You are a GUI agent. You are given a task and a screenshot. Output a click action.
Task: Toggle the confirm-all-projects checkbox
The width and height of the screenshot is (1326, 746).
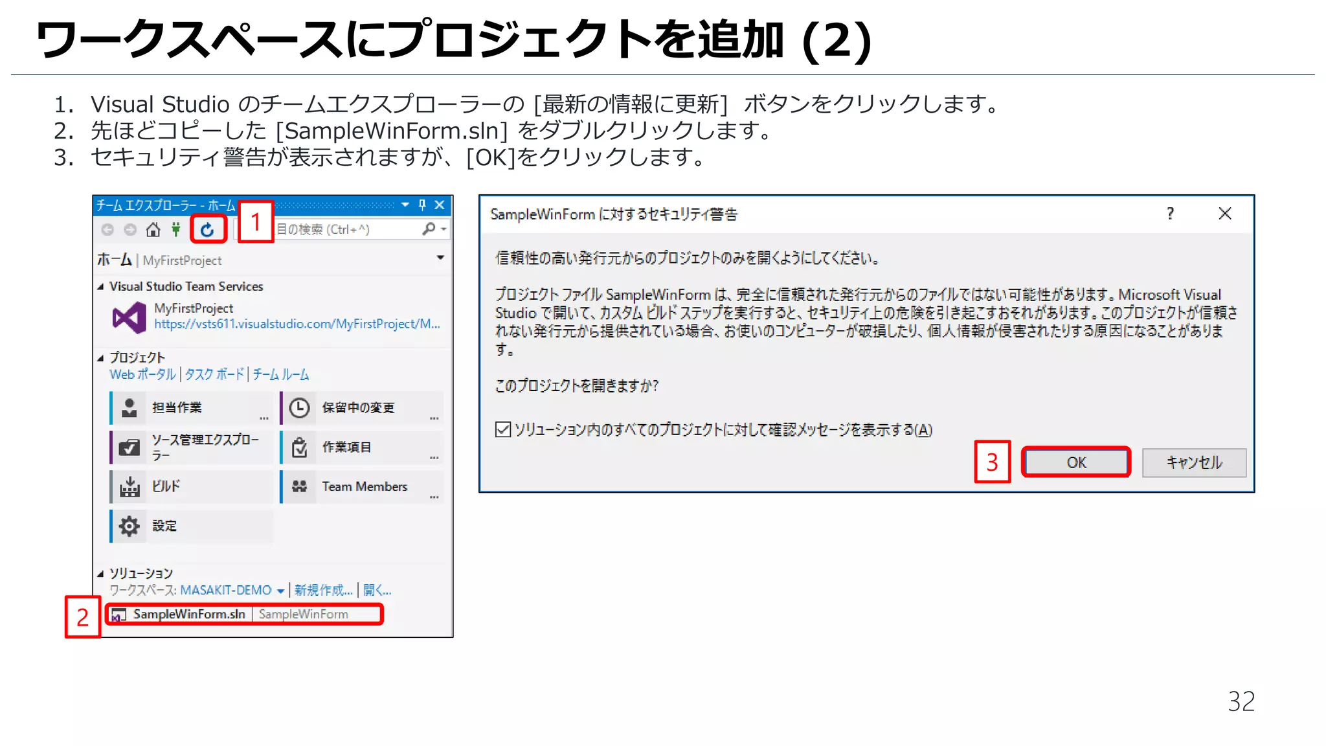(x=503, y=429)
